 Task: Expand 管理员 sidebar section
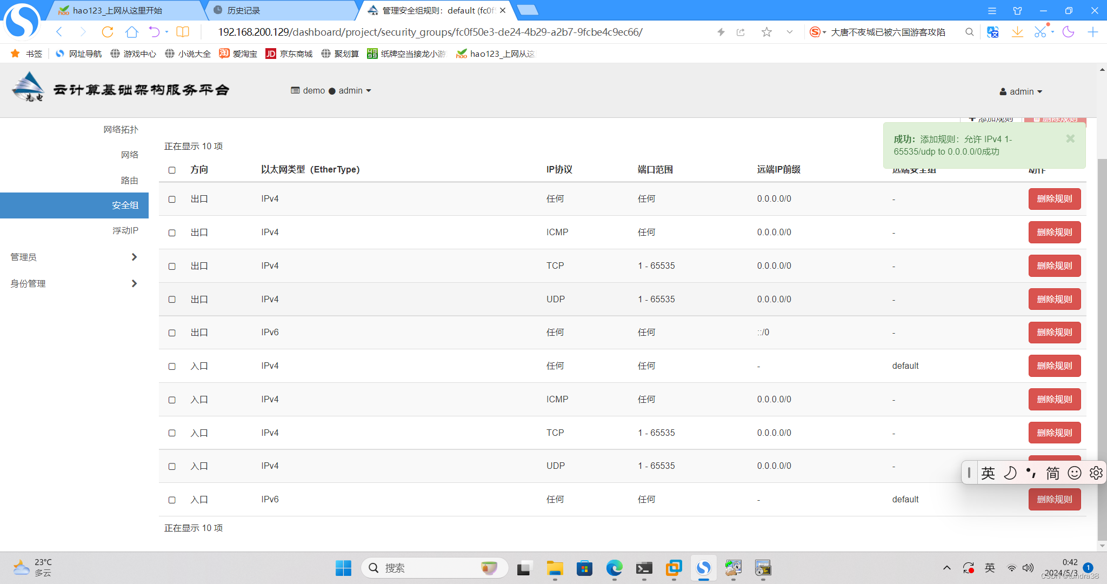[x=74, y=257]
